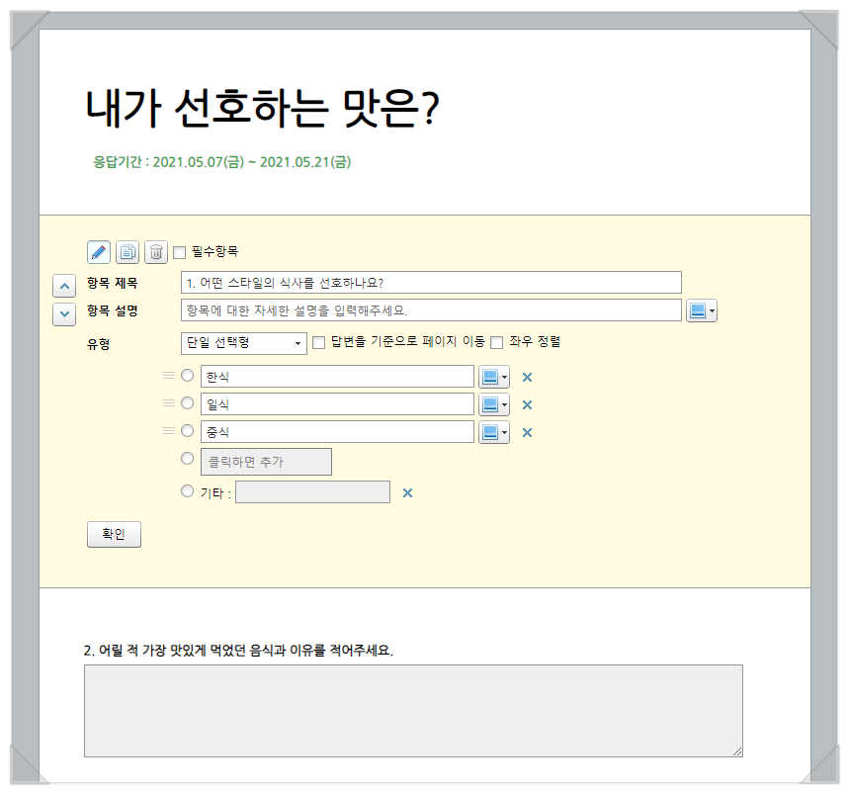Viewport: 849px width, 794px height.
Task: Click the copy item icon
Action: pos(127,252)
